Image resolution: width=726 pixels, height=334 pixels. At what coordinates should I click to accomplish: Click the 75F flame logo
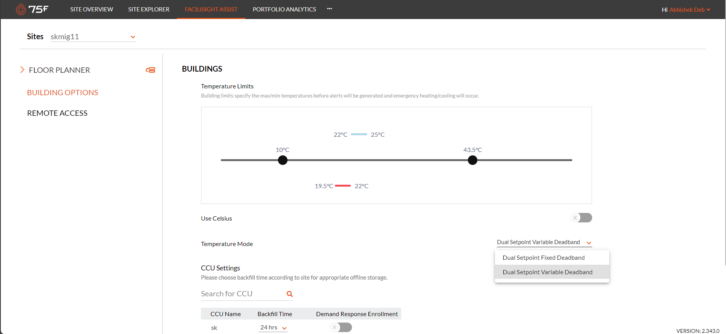coord(21,9)
